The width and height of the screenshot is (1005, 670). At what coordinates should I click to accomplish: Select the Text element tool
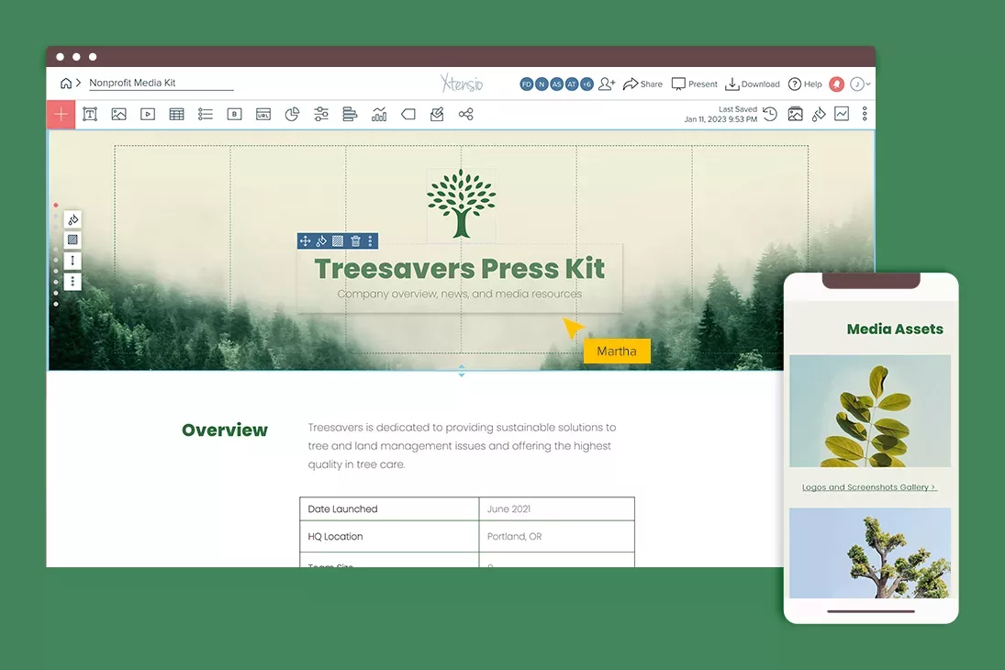click(89, 114)
